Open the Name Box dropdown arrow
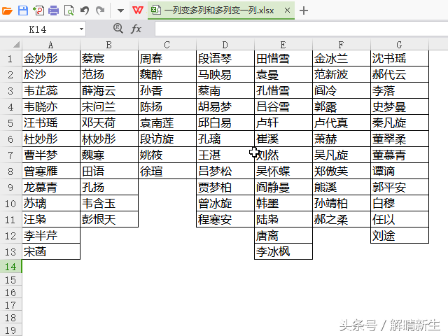The height and width of the screenshot is (336, 448). click(81, 29)
